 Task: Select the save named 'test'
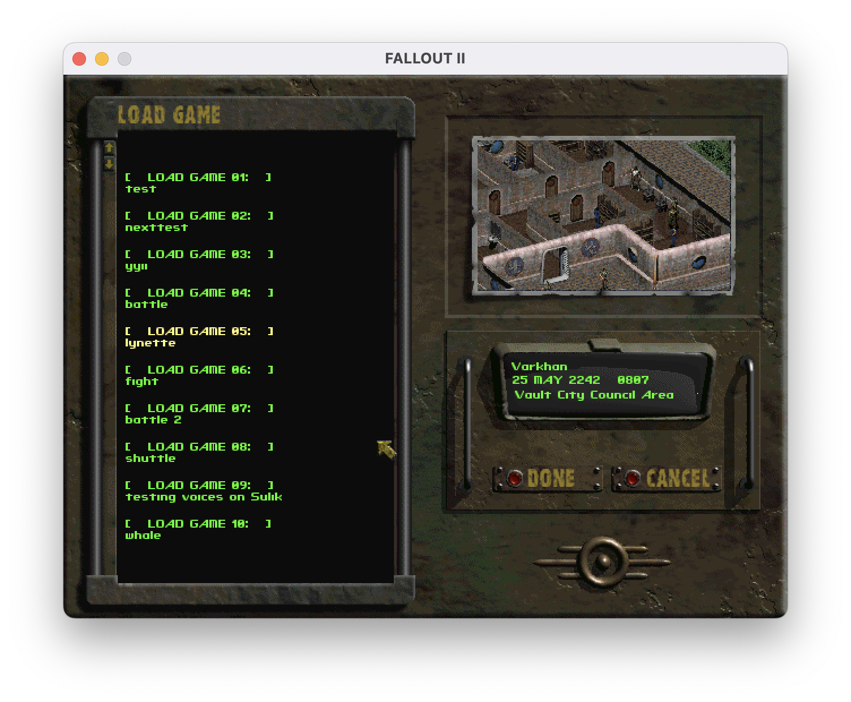(140, 189)
